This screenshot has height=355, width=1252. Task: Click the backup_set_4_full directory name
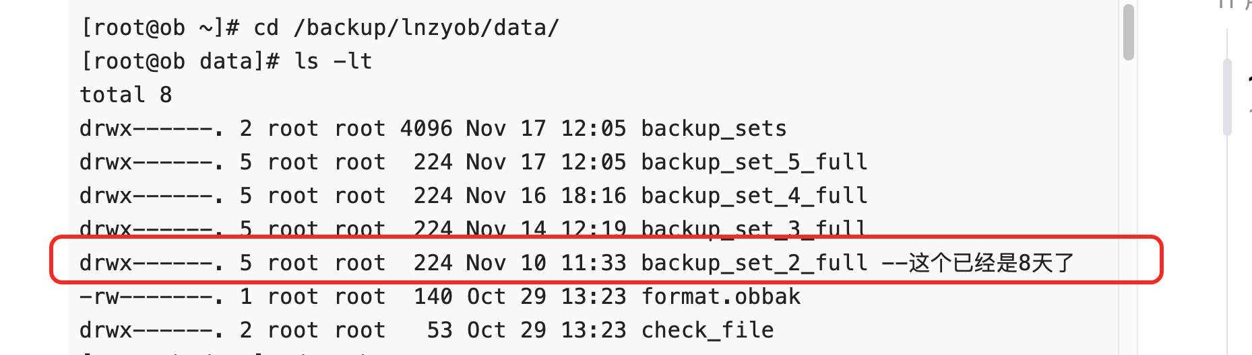(754, 196)
